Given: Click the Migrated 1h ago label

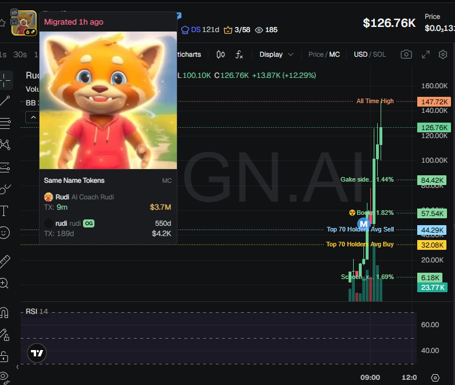Looking at the screenshot, I should 74,22.
